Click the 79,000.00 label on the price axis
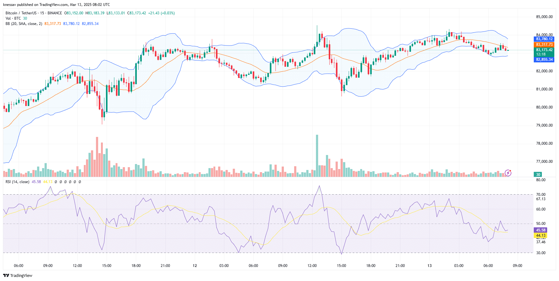The image size is (559, 281). 544,125
